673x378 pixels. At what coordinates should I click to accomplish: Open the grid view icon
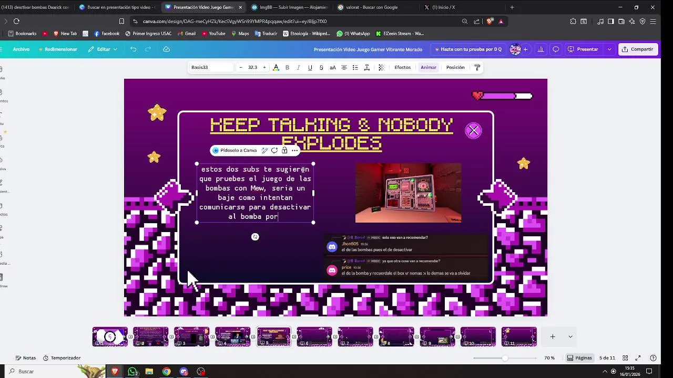point(625,358)
